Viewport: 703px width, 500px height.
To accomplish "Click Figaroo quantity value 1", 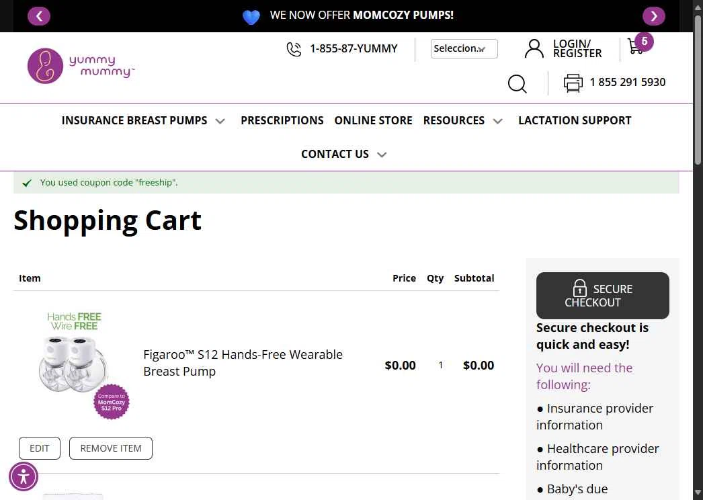I will [x=440, y=366].
